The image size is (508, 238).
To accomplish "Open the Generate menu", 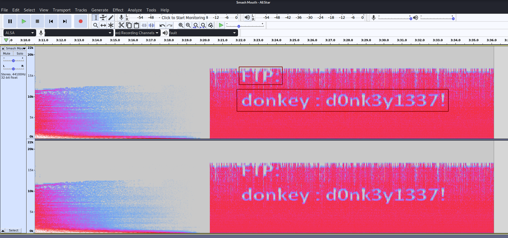I will [x=100, y=10].
